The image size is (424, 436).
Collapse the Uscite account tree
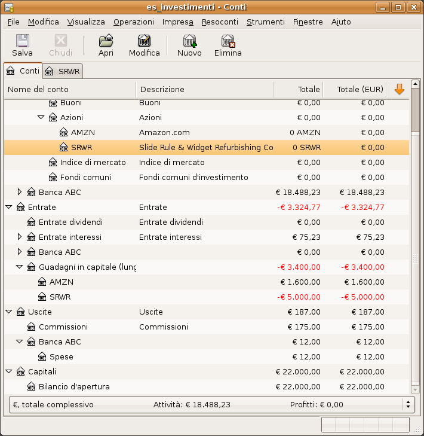[x=8, y=312]
